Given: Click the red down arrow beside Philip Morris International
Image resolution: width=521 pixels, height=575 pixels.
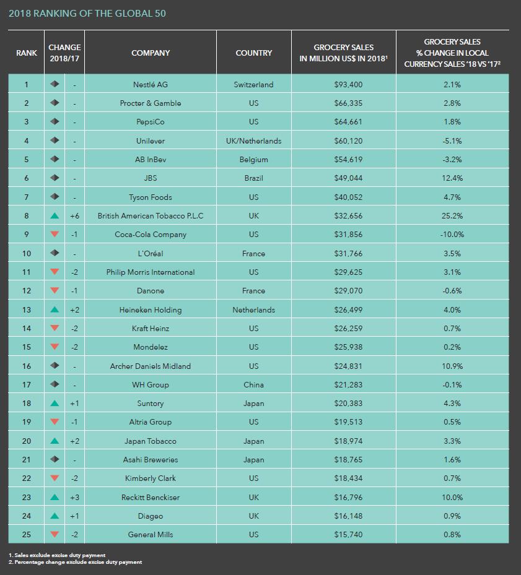Looking at the screenshot, I should (x=55, y=272).
